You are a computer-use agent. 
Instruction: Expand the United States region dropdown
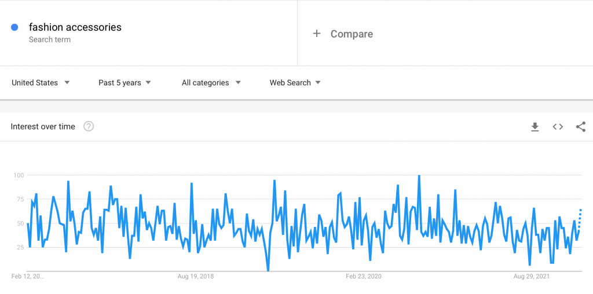41,83
